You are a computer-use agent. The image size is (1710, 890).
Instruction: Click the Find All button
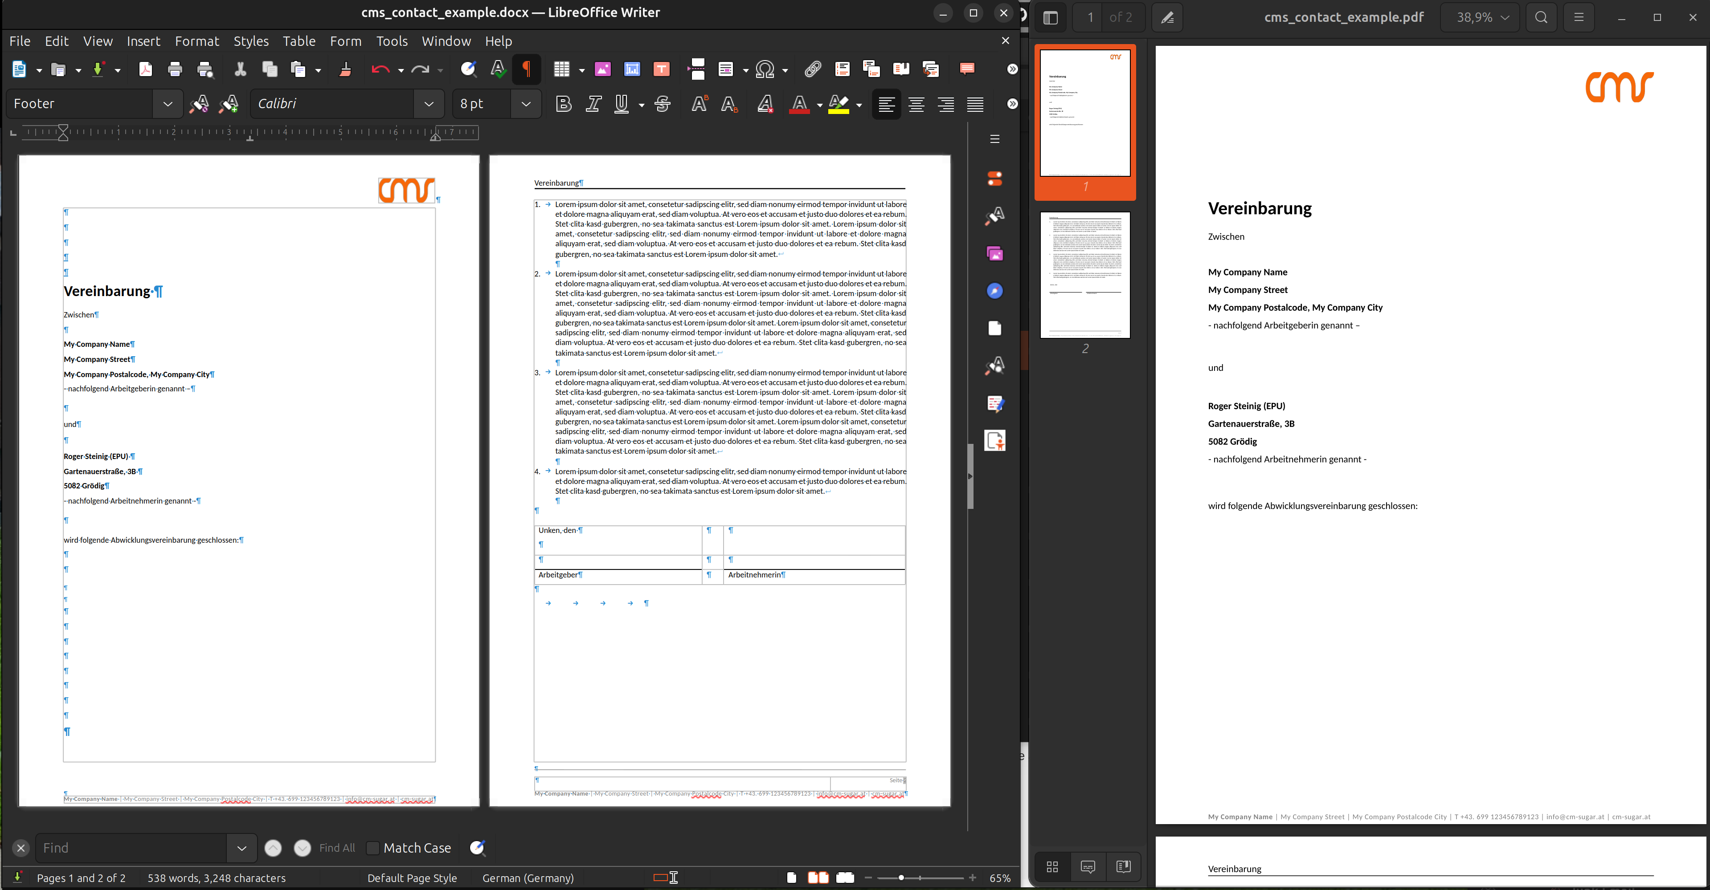336,848
